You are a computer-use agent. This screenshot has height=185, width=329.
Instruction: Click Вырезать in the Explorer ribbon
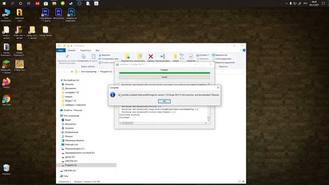point(104,55)
